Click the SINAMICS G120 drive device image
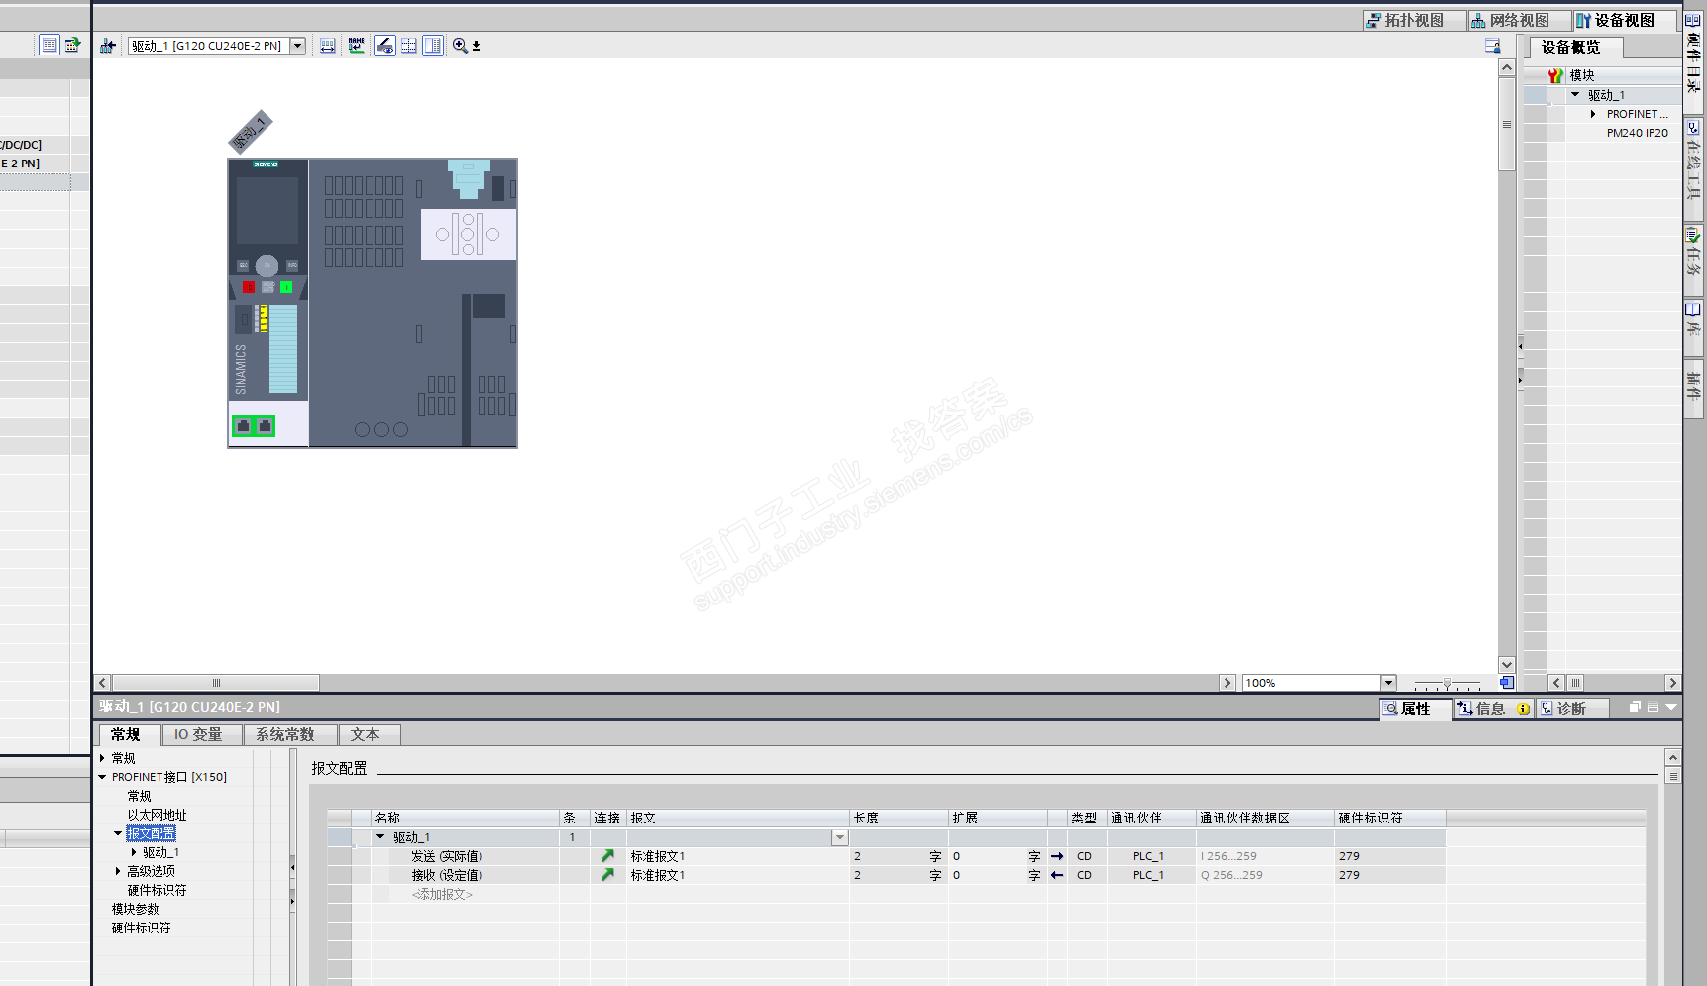1707x986 pixels. click(373, 303)
